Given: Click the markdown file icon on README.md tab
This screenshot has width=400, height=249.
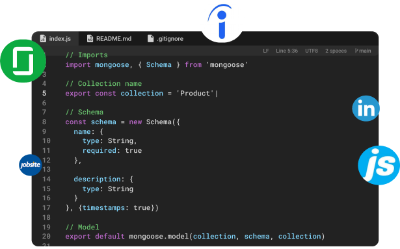Looking at the screenshot, I should (x=90, y=39).
